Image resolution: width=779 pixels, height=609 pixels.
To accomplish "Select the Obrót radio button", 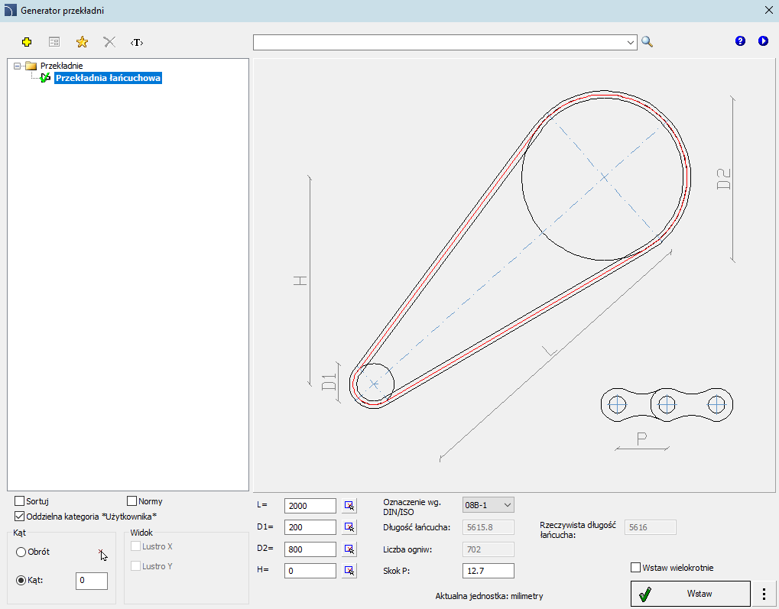I will coord(21,552).
